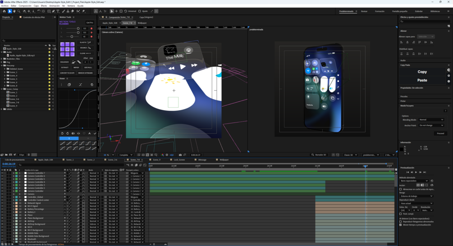Screen dimensions: 453x246
Task: Click the Get Pro button in Motion Tools
Action: pos(90,23)
